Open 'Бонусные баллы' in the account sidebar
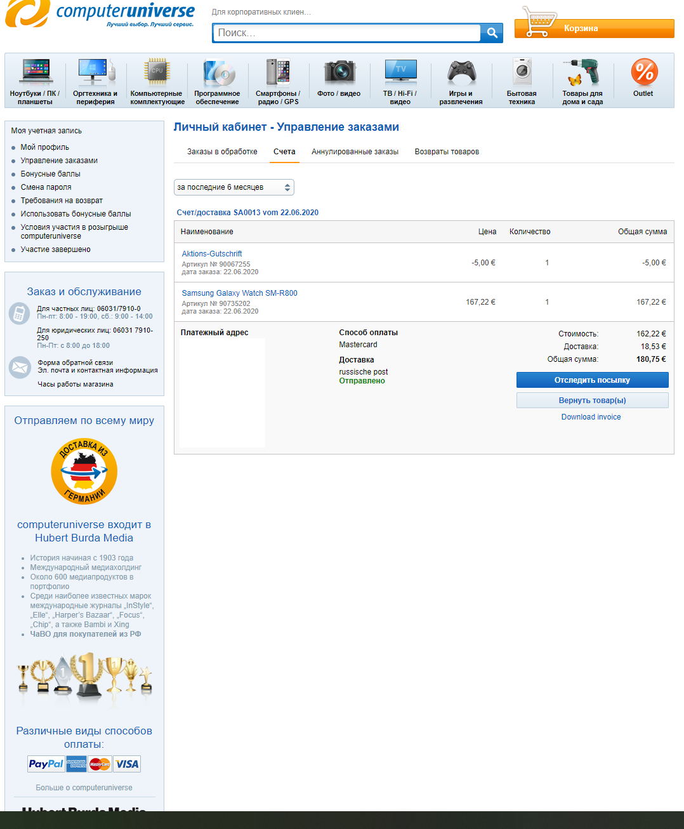 (50, 174)
